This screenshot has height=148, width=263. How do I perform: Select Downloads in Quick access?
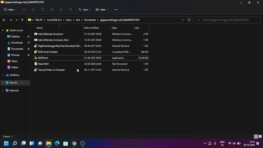pyautogui.click(x=17, y=43)
